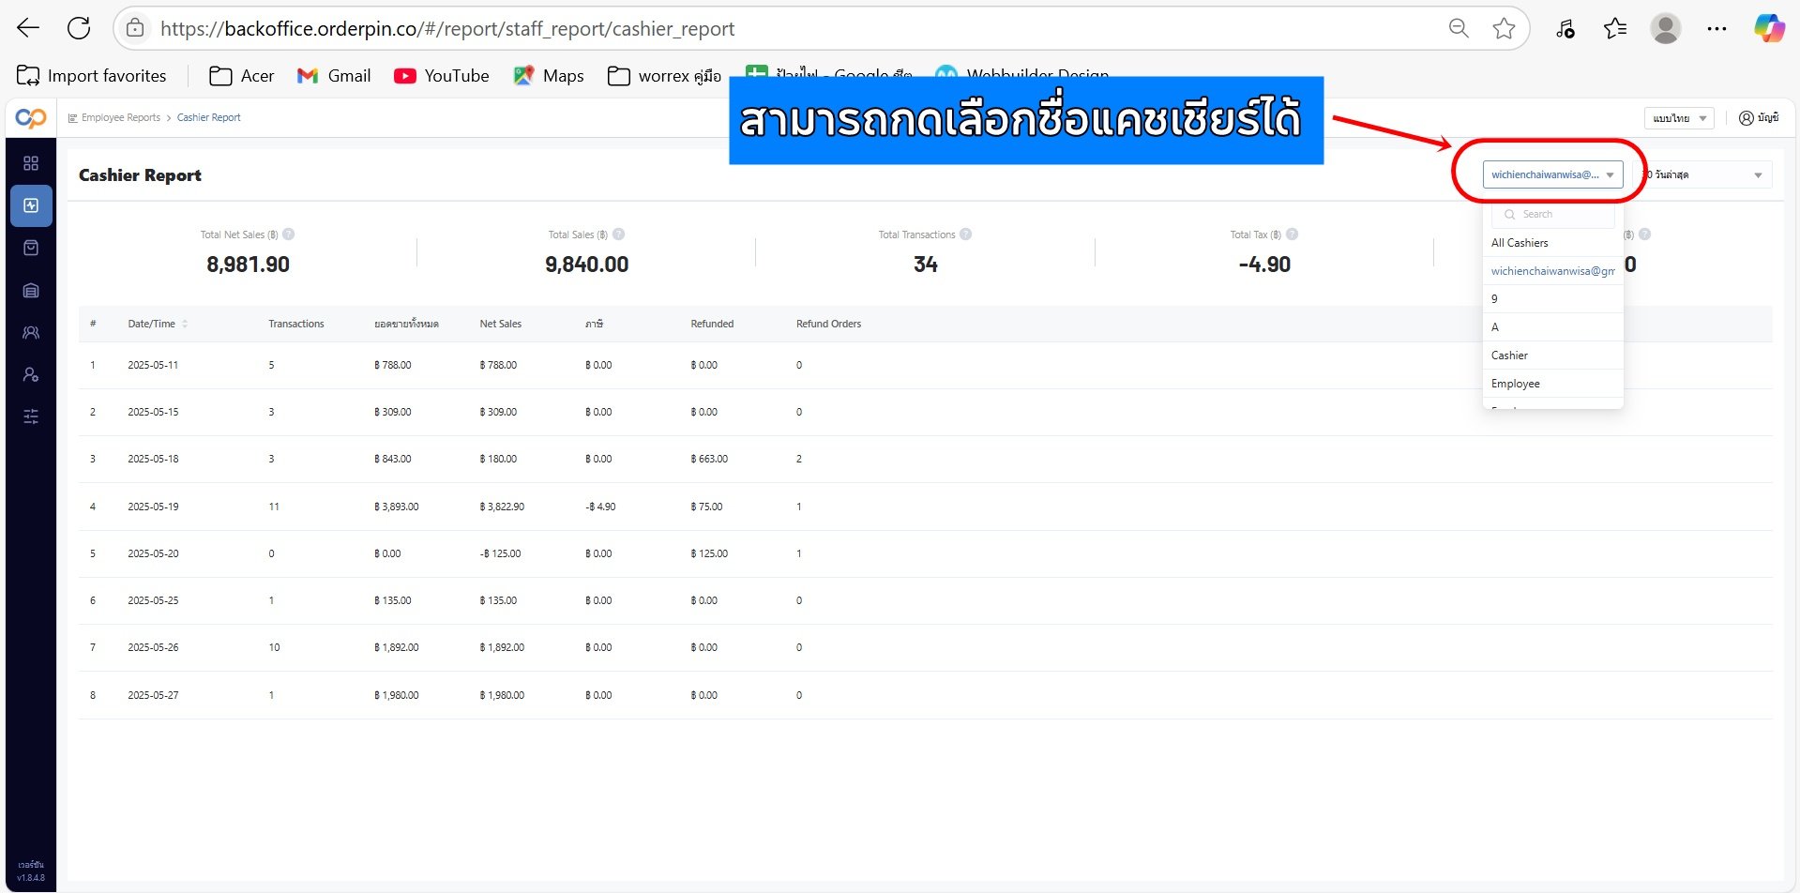Click the OrderPin logo icon
The image size is (1800, 893).
31,118
